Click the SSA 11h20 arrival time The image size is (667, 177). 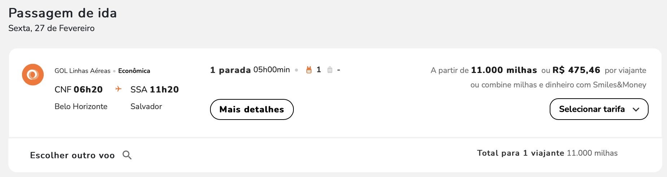pyautogui.click(x=154, y=89)
